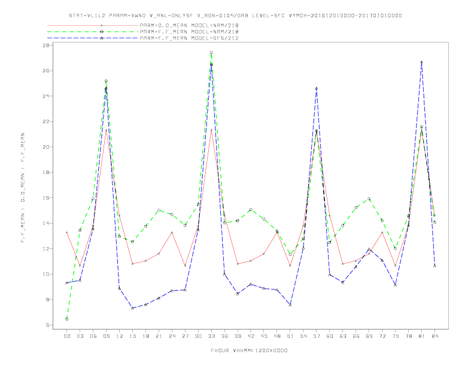Viewport: 474px width, 366px height.
Task: Click the blue dashed legend line sample
Action: (x=93, y=38)
